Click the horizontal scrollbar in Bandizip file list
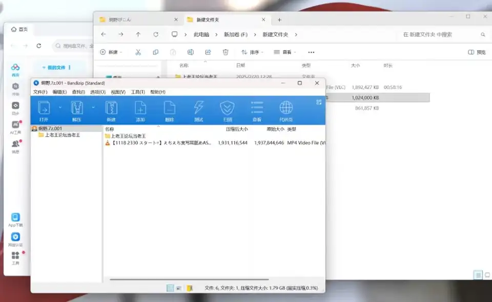 (189, 279)
